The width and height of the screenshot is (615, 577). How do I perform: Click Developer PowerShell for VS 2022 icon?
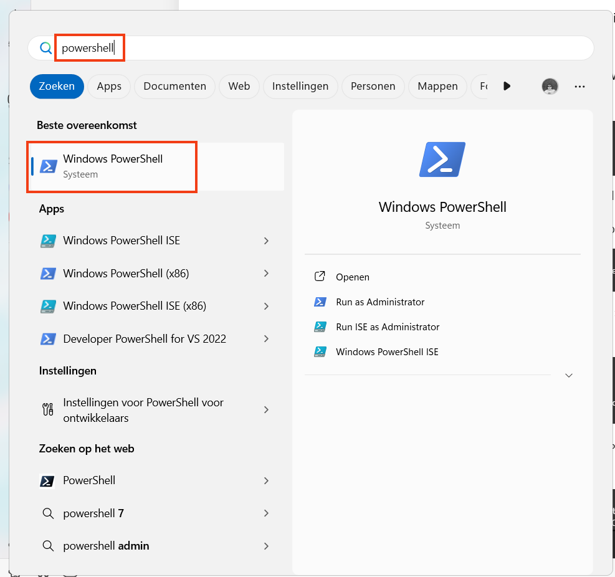[x=48, y=339]
